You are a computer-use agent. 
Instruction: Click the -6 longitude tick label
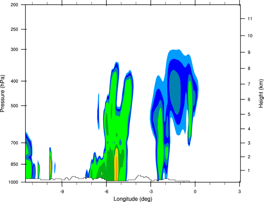(106, 191)
